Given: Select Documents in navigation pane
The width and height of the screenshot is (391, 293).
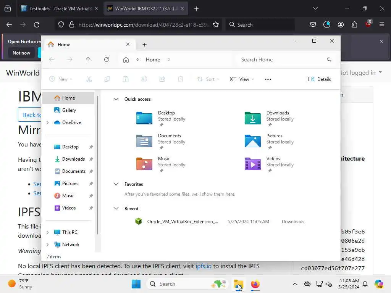Looking at the screenshot, I should point(69,171).
